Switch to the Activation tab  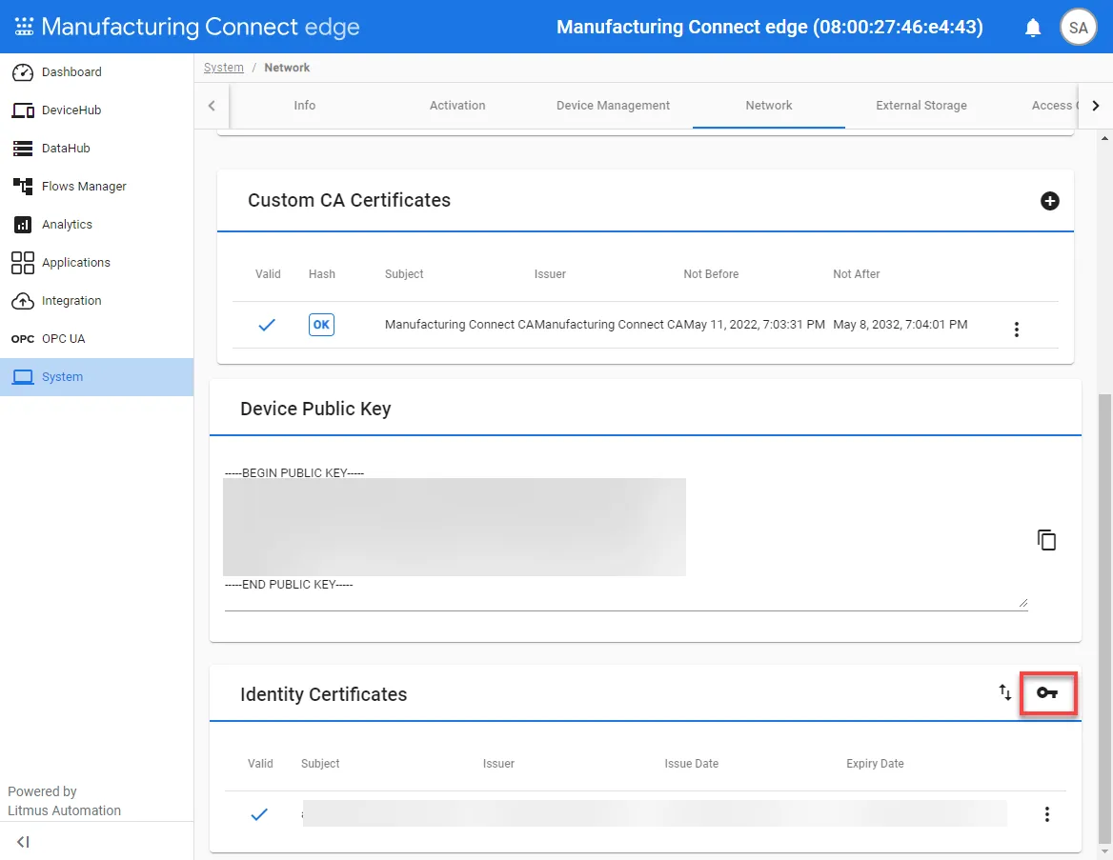[457, 105]
